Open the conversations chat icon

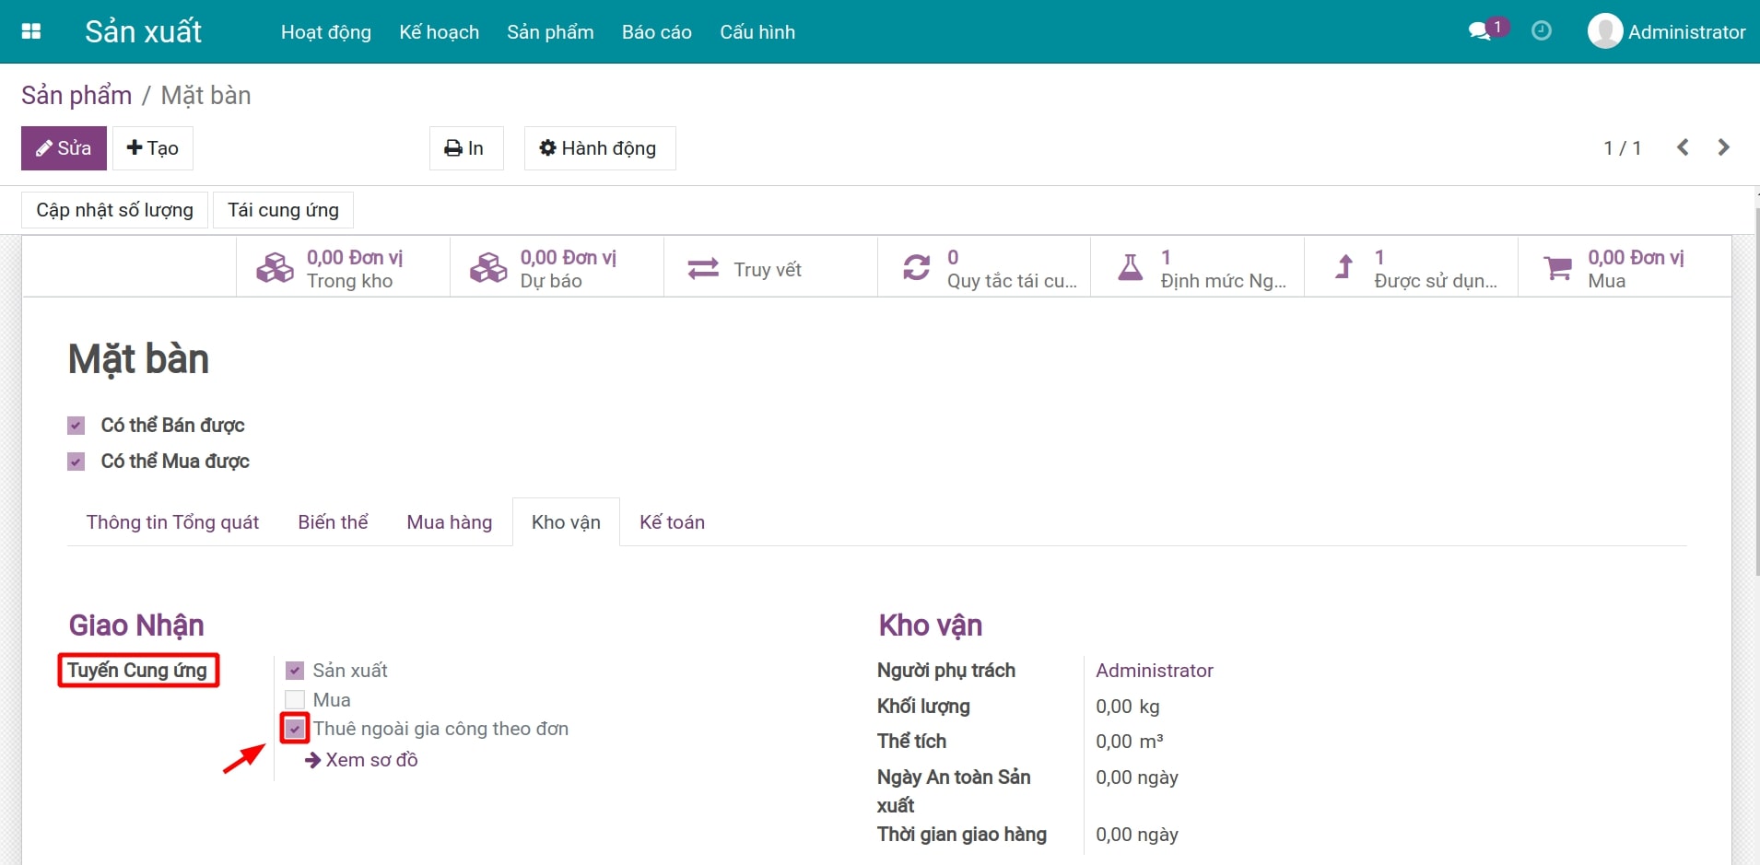click(x=1480, y=31)
